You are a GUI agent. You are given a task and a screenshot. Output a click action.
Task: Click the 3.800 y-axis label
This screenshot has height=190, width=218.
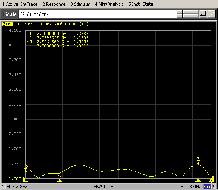point(15,60)
